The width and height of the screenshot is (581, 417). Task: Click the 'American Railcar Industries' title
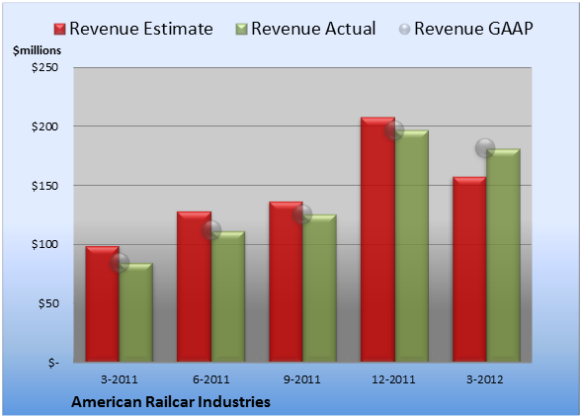171,402
